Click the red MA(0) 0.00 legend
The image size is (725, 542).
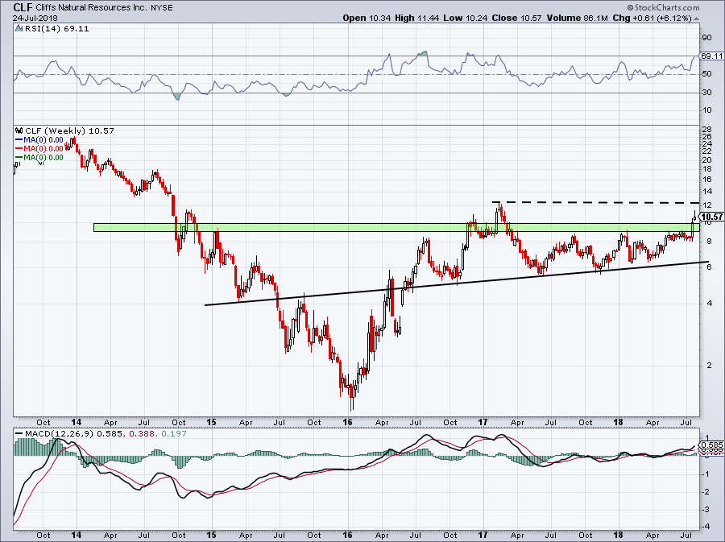pos(39,149)
